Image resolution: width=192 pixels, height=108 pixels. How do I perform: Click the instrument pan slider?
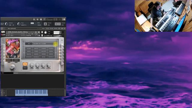click(x=48, y=36)
